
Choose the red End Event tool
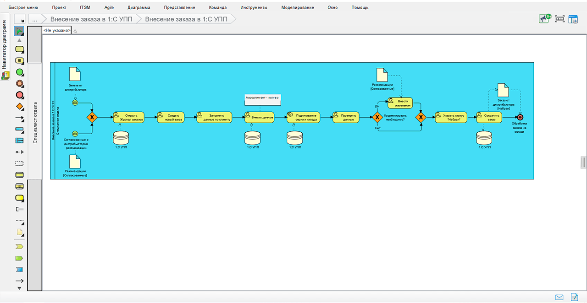(x=19, y=95)
